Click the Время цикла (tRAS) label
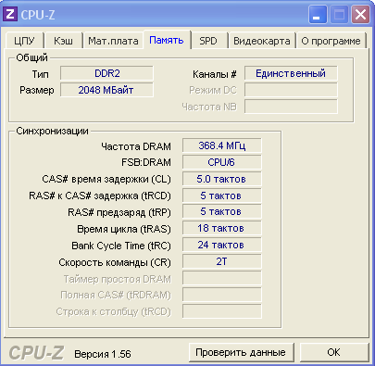375x366 pixels. click(x=124, y=229)
